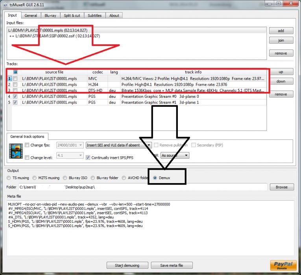This screenshot has width=301, height=275.
Task: Open the 24000/1001 fps dropdown
Action: [x=70, y=145]
